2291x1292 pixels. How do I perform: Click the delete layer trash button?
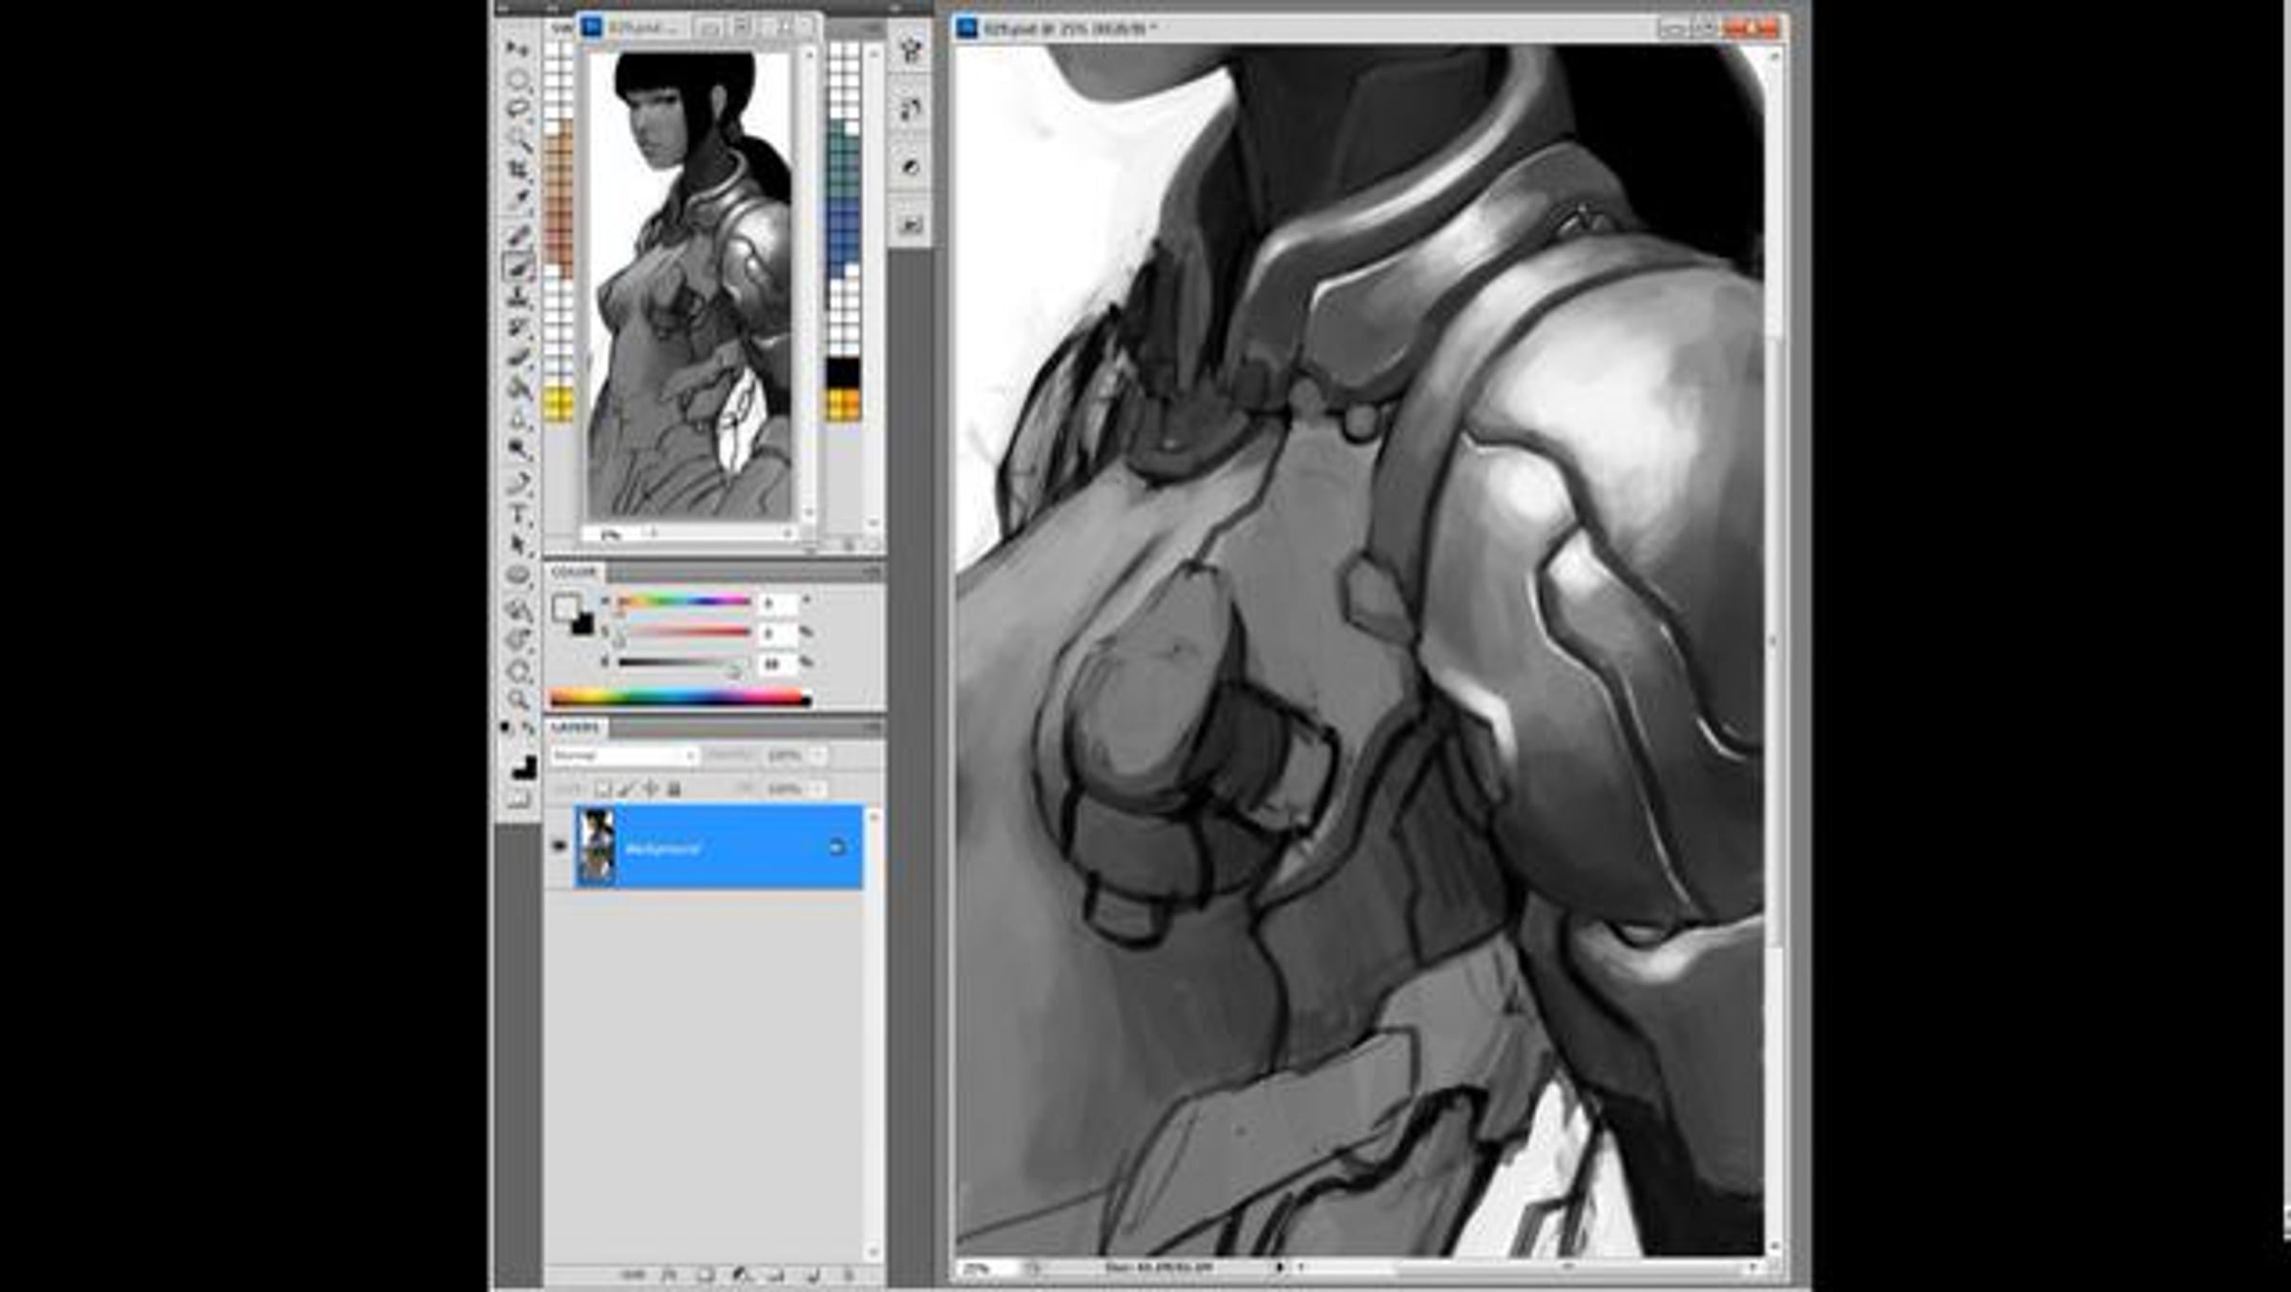tap(848, 1275)
